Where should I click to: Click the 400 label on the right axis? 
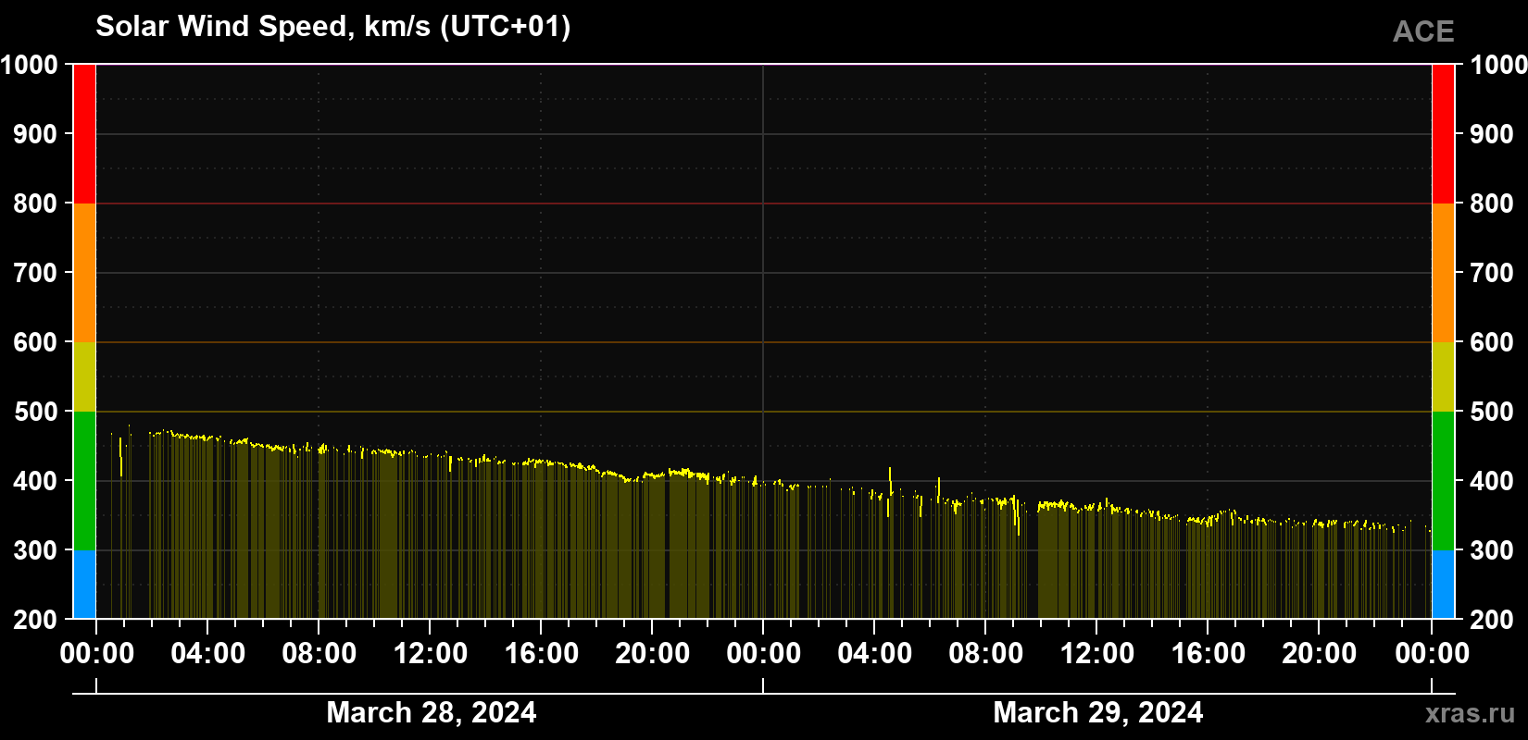coord(1492,481)
